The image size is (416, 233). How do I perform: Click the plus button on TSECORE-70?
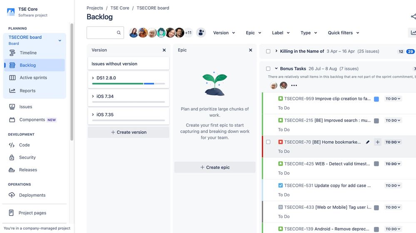pos(378,142)
